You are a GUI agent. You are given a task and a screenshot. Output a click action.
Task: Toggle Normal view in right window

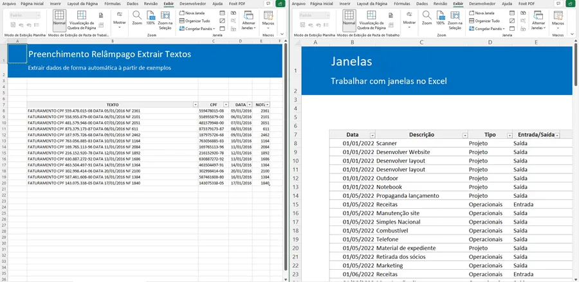point(349,19)
